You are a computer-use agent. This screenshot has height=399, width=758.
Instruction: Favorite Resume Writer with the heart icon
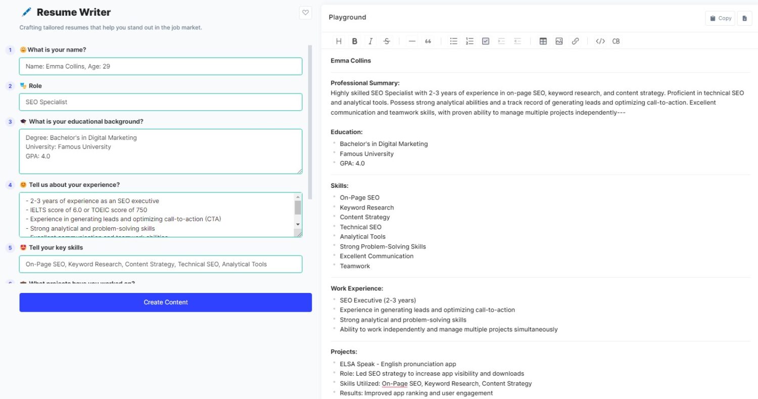[x=305, y=13]
